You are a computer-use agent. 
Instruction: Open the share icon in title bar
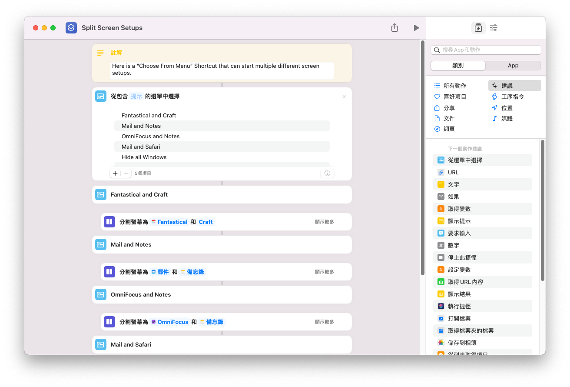tap(394, 27)
